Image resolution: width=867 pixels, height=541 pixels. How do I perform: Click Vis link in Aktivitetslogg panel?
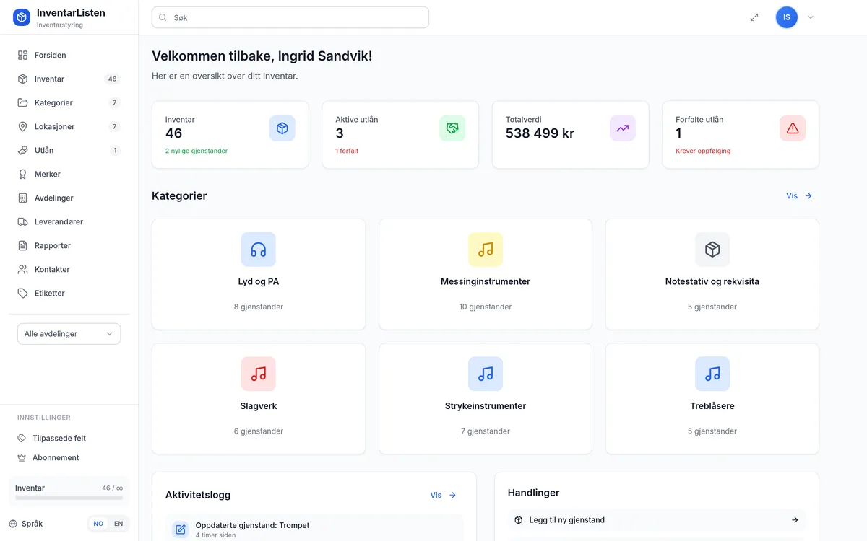coord(443,495)
